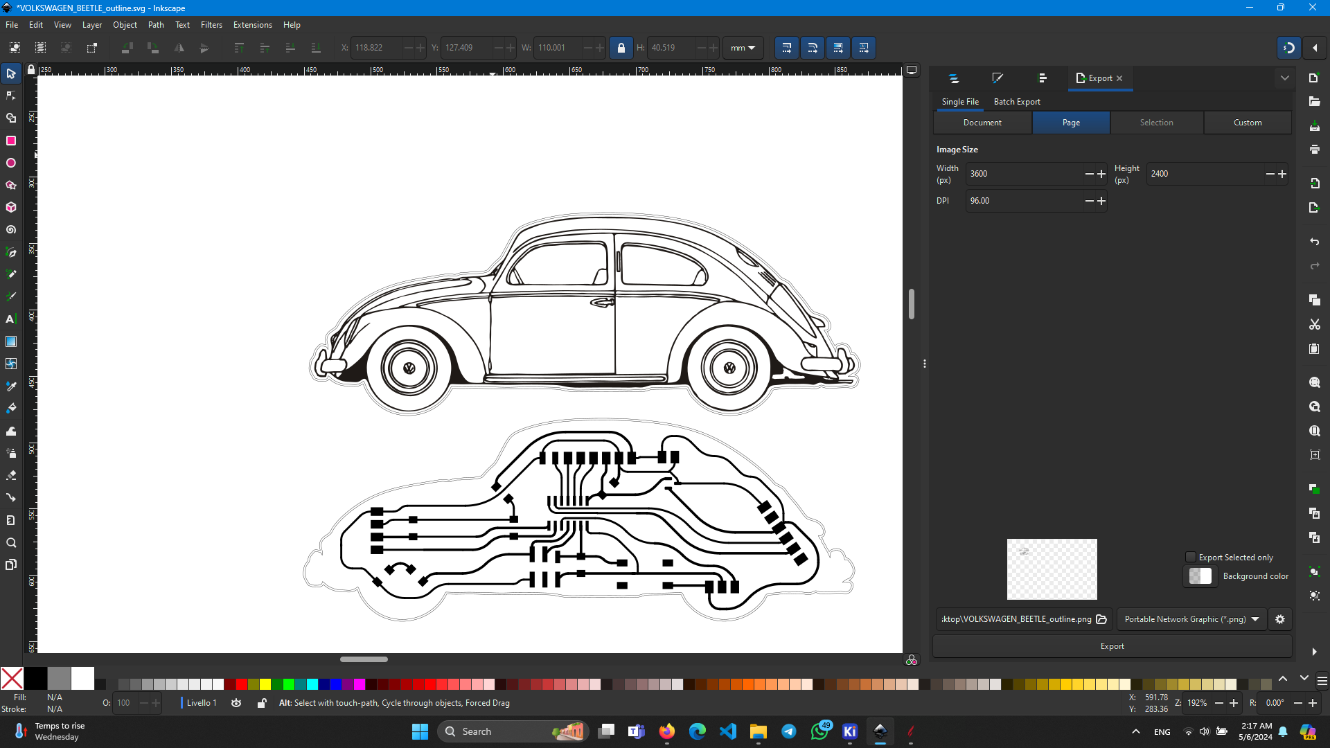Enable Export Selected only checkbox
This screenshot has height=748, width=1330.
(1191, 557)
